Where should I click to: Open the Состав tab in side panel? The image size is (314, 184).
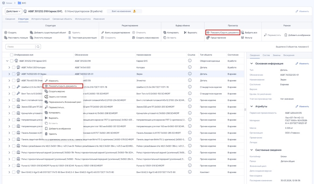266,55
